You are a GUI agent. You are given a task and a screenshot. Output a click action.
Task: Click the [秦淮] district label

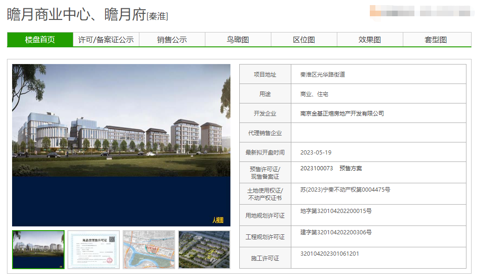(157, 17)
